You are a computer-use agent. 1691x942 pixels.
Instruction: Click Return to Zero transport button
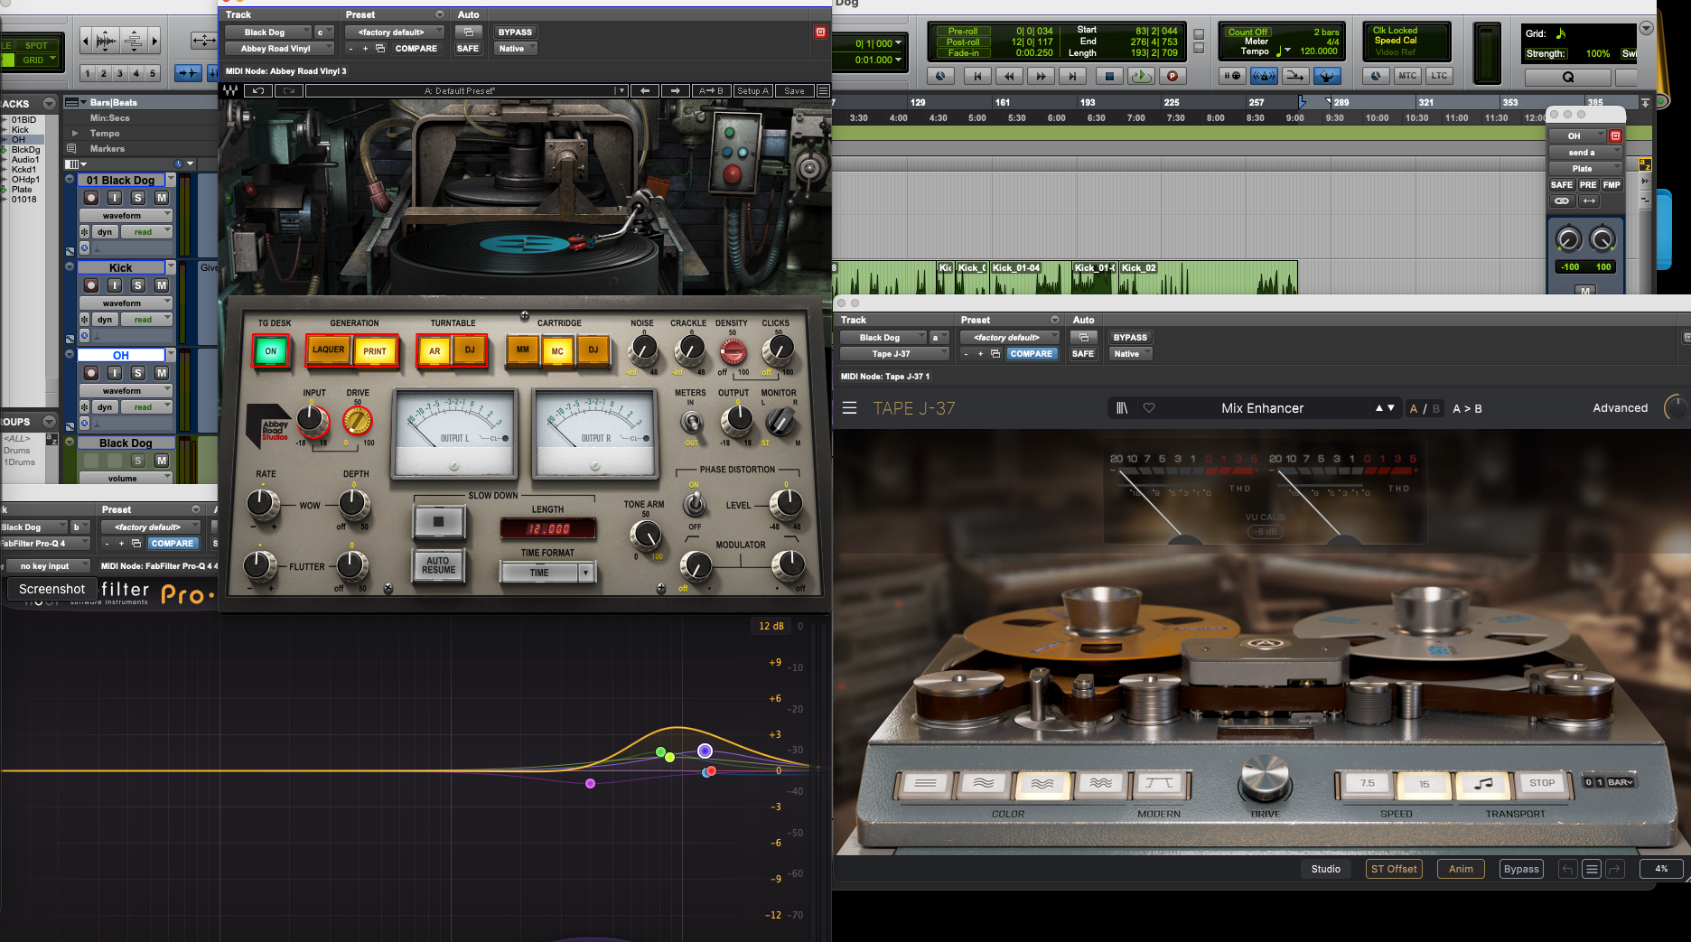point(977,76)
